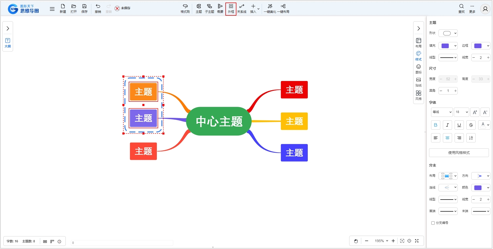The height and width of the screenshot is (249, 493).
Task: Pick the topic 填充 fill color
Action: pos(448,46)
